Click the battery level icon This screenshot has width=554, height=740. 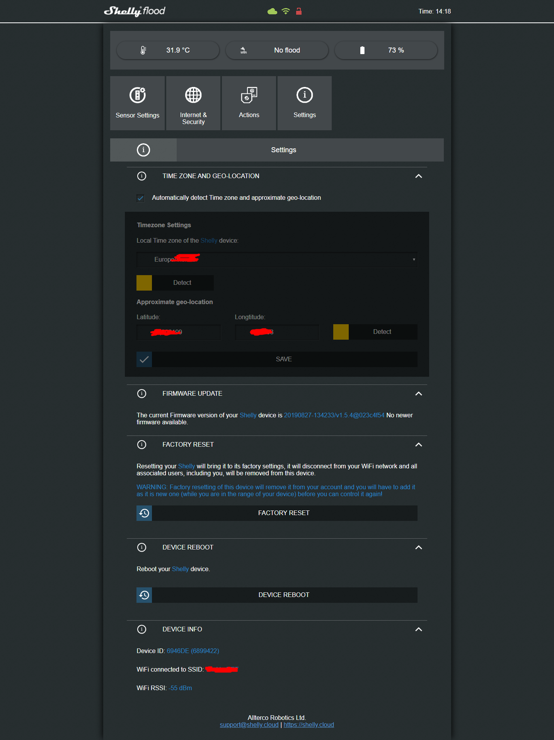pos(362,50)
